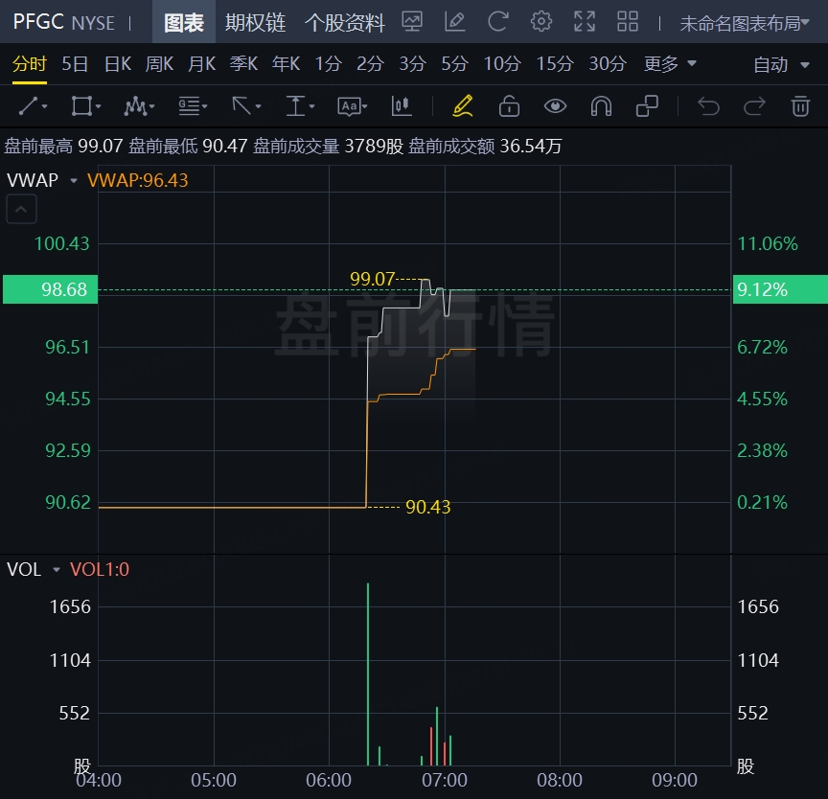Enter fullscreen chart mode
The width and height of the screenshot is (828, 799).
pyautogui.click(x=584, y=22)
